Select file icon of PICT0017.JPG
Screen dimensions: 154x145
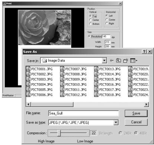click(96, 90)
